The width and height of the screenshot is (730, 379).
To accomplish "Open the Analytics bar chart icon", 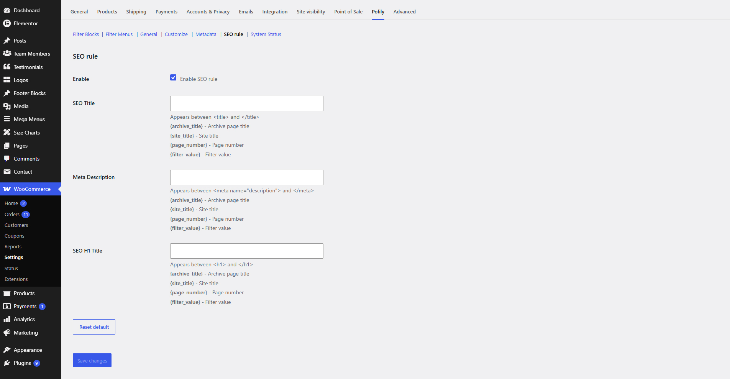I will click(x=7, y=319).
